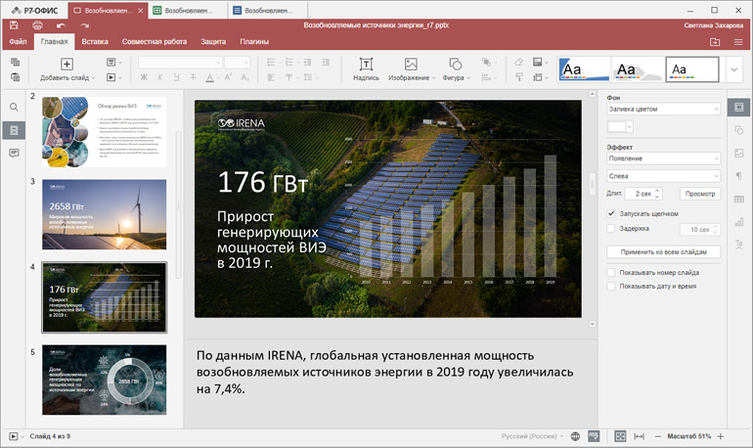
Task: Click the Просмотр button
Action: point(698,194)
